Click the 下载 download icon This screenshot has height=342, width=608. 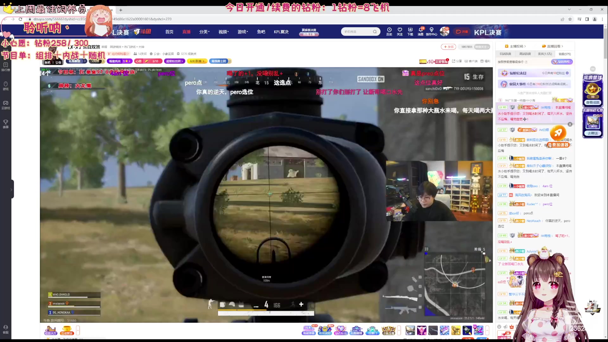pos(410,31)
